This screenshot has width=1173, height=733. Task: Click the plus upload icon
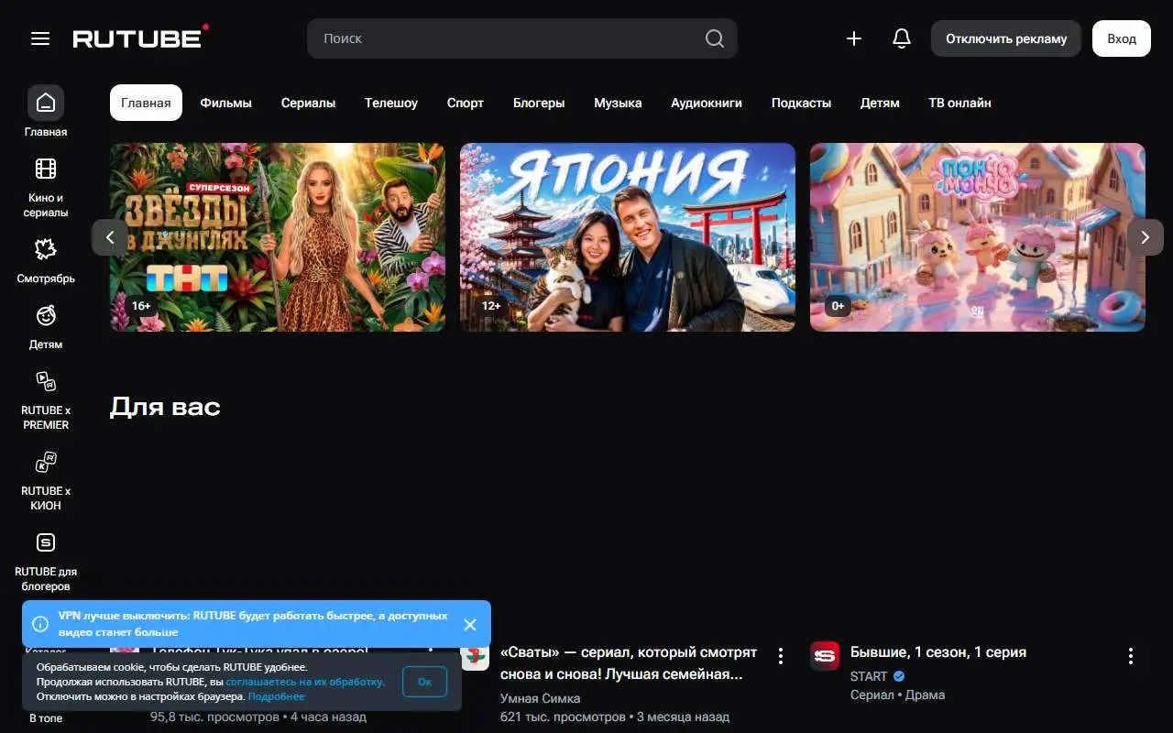tap(854, 38)
